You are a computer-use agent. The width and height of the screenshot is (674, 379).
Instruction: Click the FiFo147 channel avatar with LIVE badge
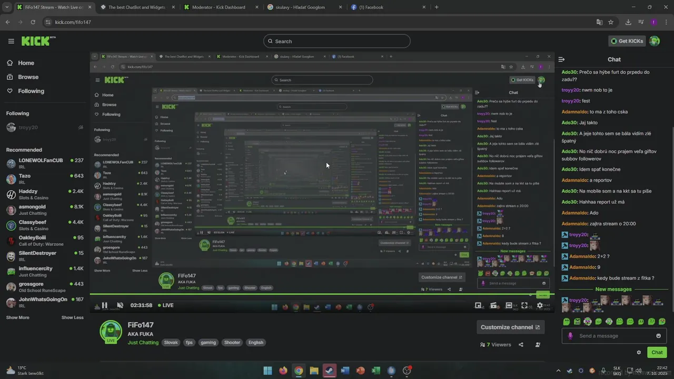coord(111,332)
